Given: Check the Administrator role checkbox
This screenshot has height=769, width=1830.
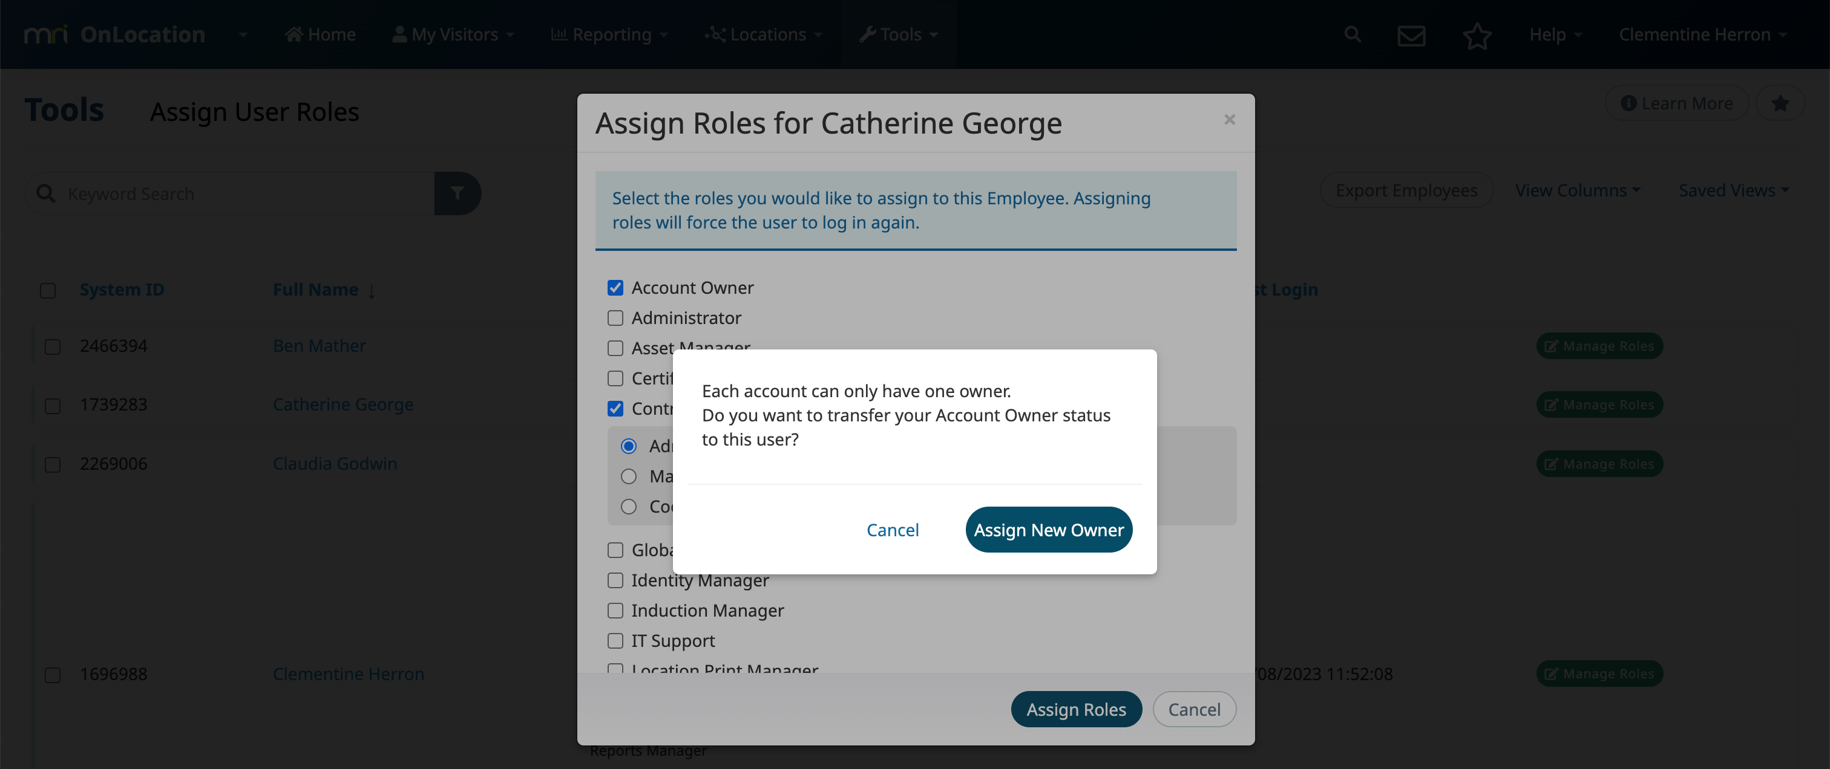Looking at the screenshot, I should pyautogui.click(x=615, y=318).
